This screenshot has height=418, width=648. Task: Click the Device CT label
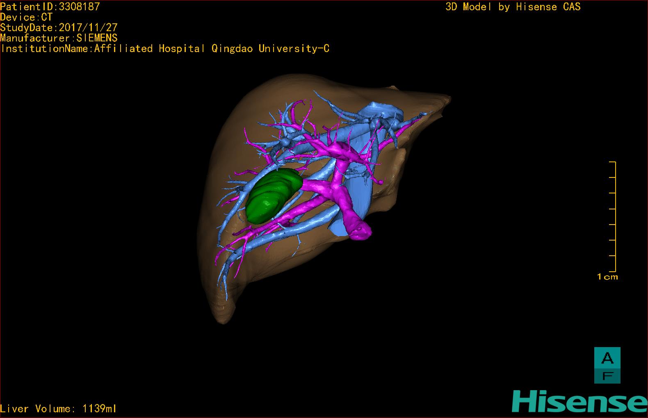pyautogui.click(x=26, y=17)
